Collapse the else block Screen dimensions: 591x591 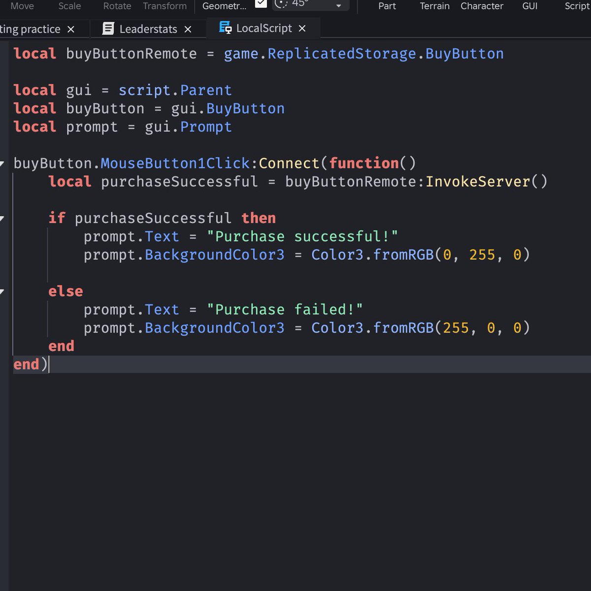(2, 292)
